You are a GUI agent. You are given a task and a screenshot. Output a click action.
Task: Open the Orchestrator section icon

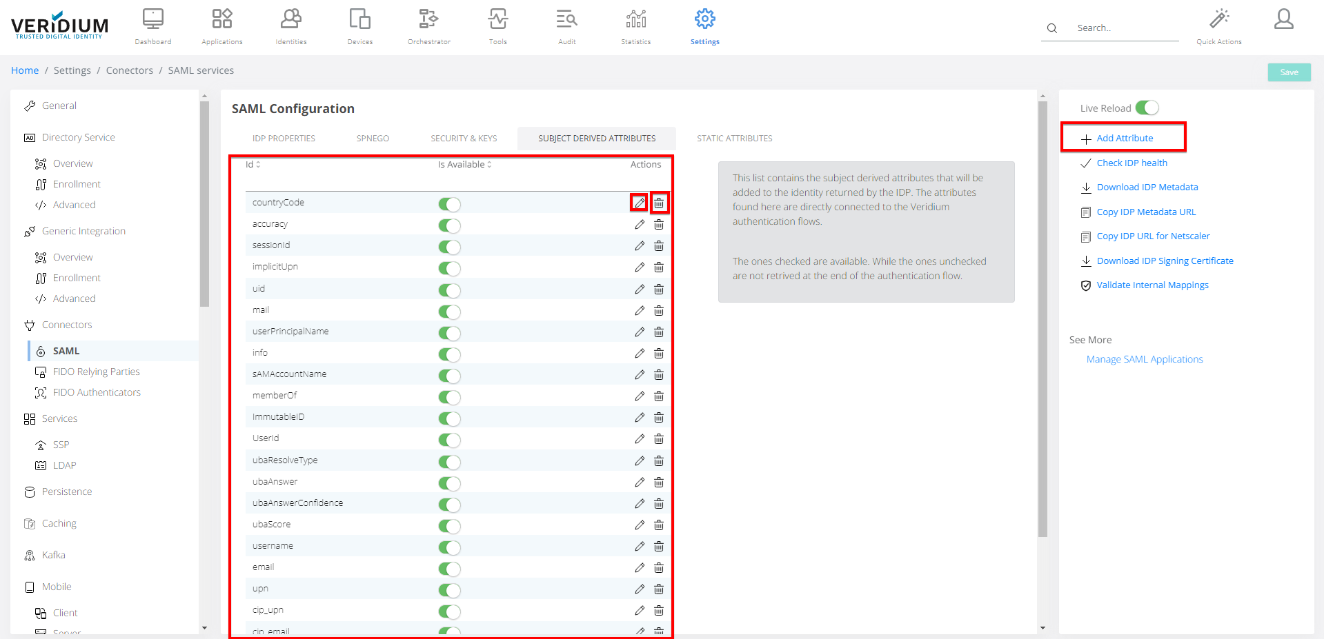click(428, 19)
